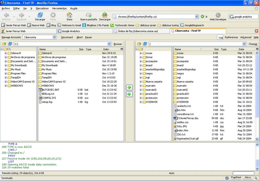This screenshot has height=181, width=260.
Task: Select the CVJavierFerraz.doc file icon
Action: [x=175, y=118]
